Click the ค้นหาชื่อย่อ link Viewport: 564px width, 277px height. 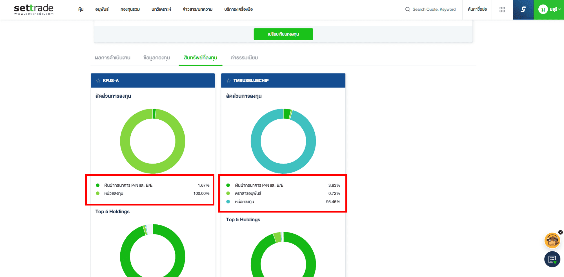click(x=477, y=9)
